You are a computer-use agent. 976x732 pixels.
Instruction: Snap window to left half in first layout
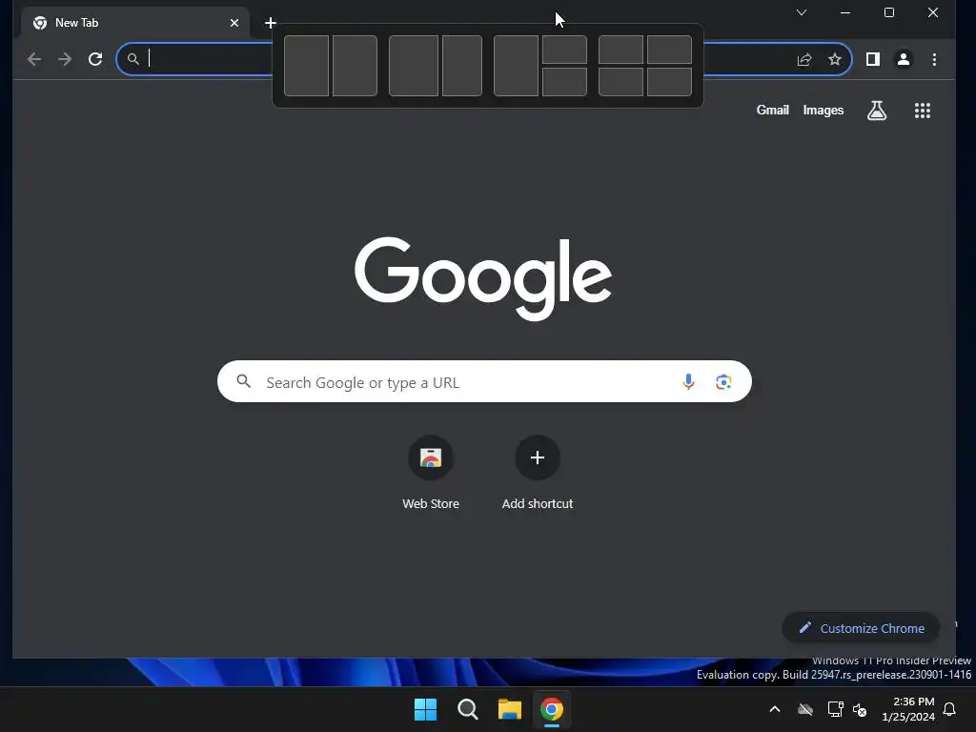306,66
